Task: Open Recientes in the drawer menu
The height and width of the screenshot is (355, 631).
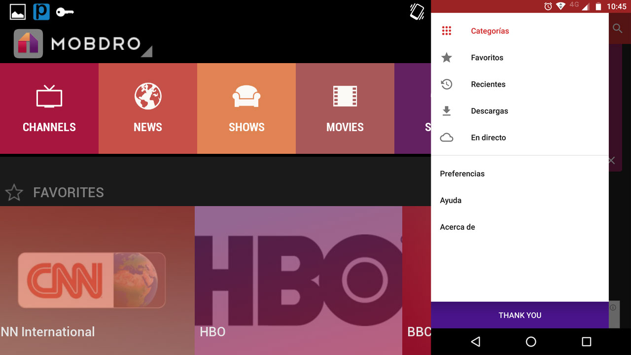Action: coord(520,84)
